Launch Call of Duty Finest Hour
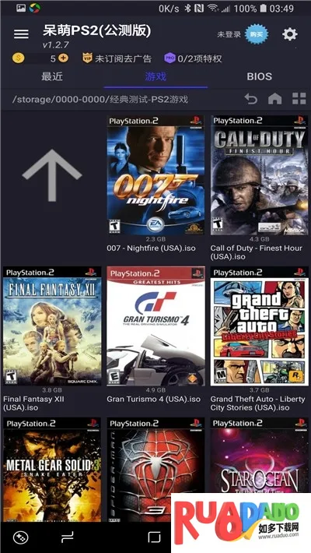Image resolution: width=311 pixels, height=553 pixels. [x=259, y=175]
